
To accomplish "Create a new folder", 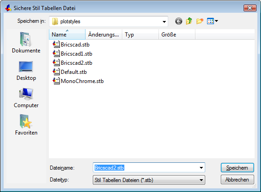I will (x=200, y=21).
